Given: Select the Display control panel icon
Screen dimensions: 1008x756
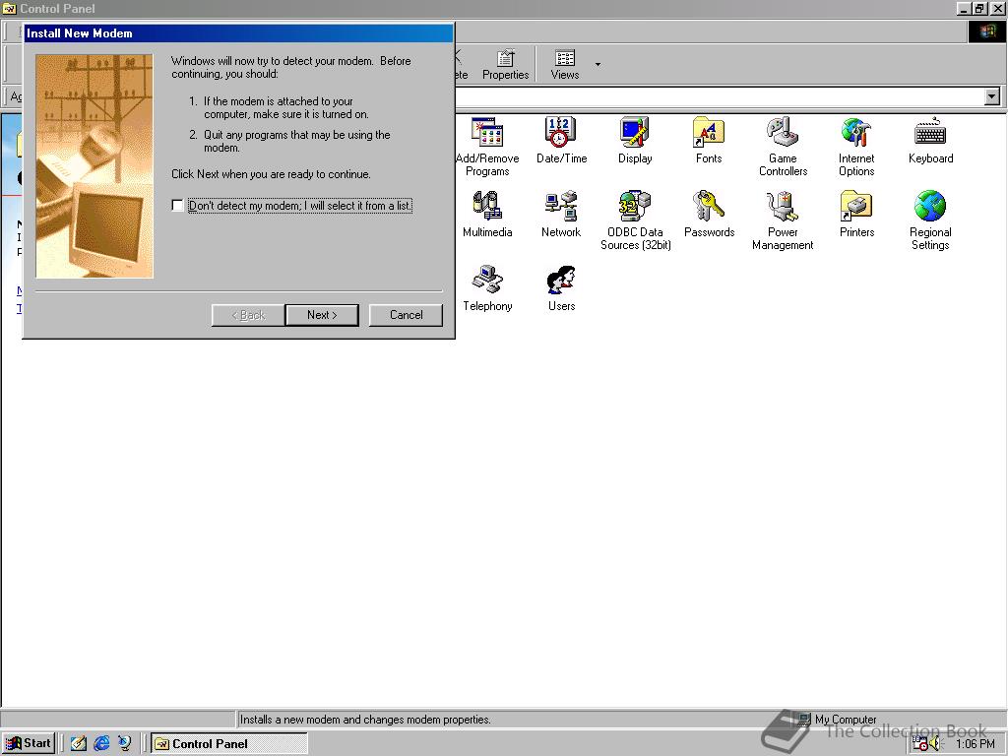Looking at the screenshot, I should 635,140.
